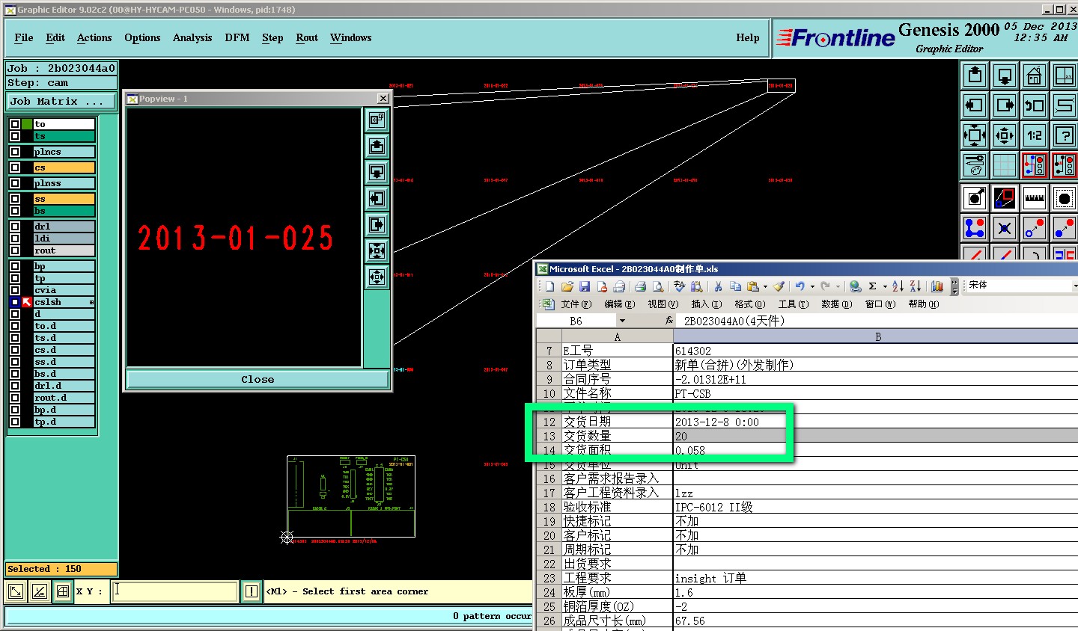Click the pan right icon in Genesis toolbar
The image size is (1078, 631).
[x=1005, y=105]
